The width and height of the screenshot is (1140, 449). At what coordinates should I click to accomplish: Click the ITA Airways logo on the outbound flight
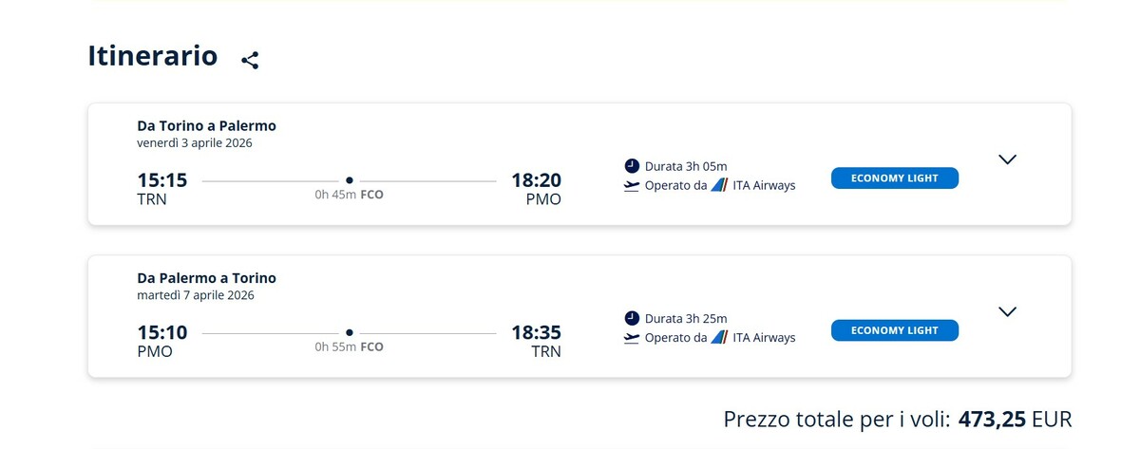coord(719,185)
